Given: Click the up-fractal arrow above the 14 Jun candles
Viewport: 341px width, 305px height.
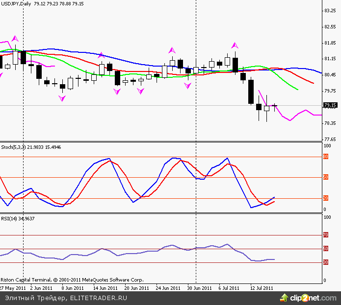Looking at the screenshot, I should click(102, 55).
